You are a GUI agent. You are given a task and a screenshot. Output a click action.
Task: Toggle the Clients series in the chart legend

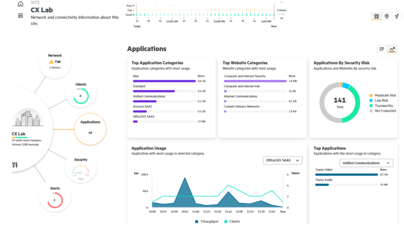pyautogui.click(x=232, y=221)
